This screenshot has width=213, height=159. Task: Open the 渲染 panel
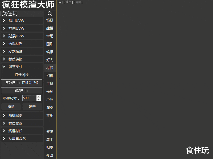coord(50,108)
